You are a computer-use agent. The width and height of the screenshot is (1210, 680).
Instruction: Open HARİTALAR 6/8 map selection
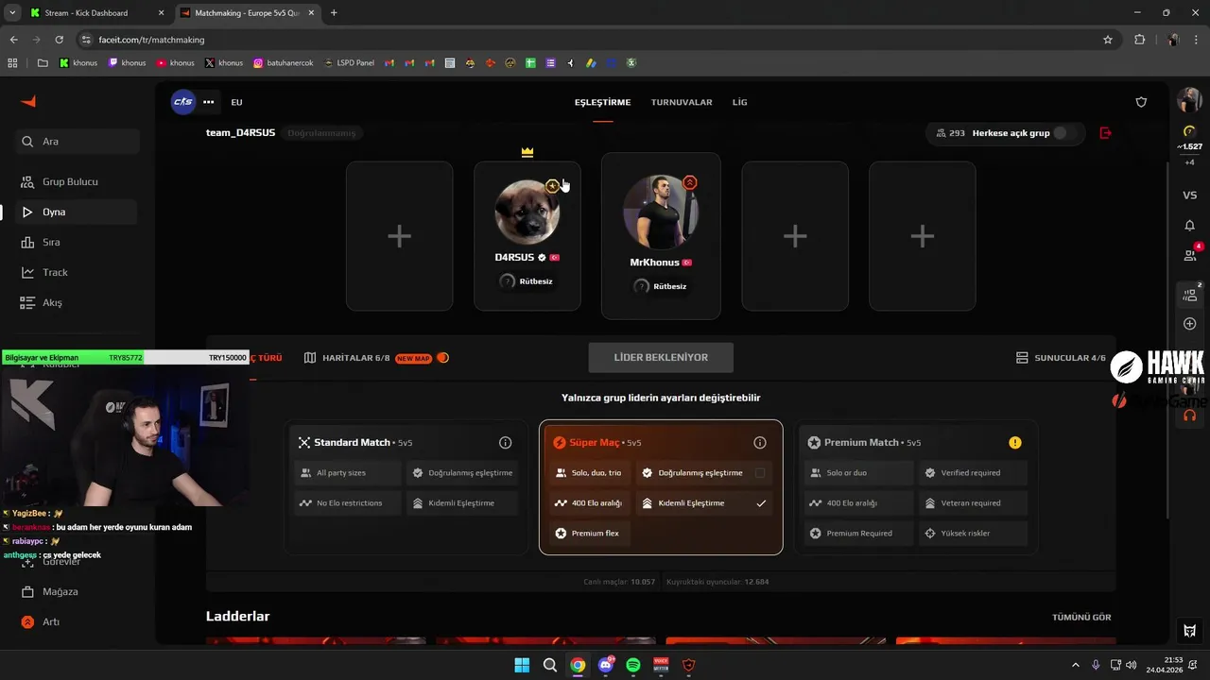coord(347,358)
